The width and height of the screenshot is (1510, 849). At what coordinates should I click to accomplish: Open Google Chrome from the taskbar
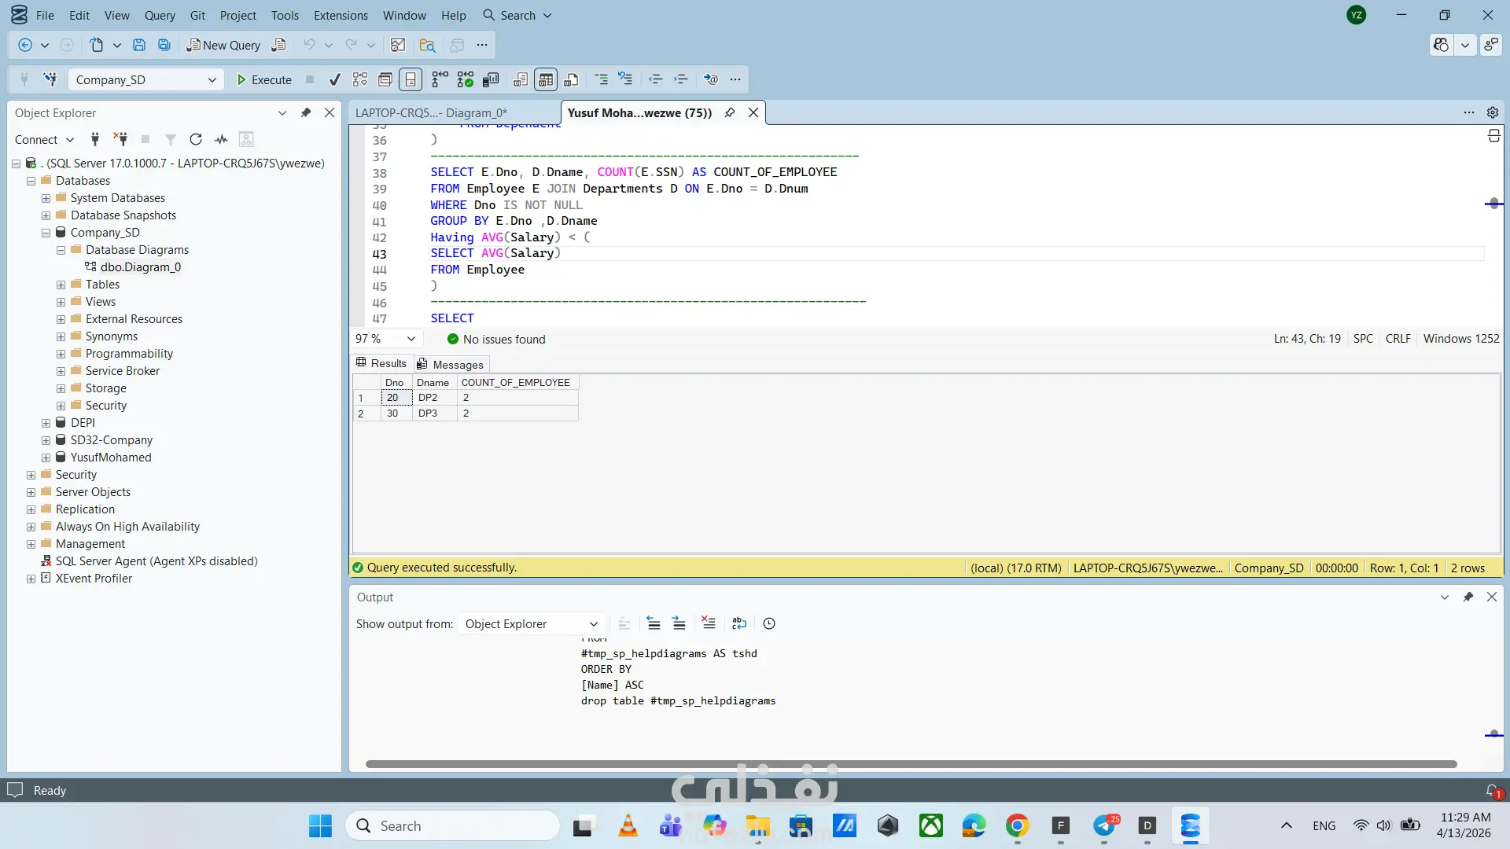tap(1017, 826)
